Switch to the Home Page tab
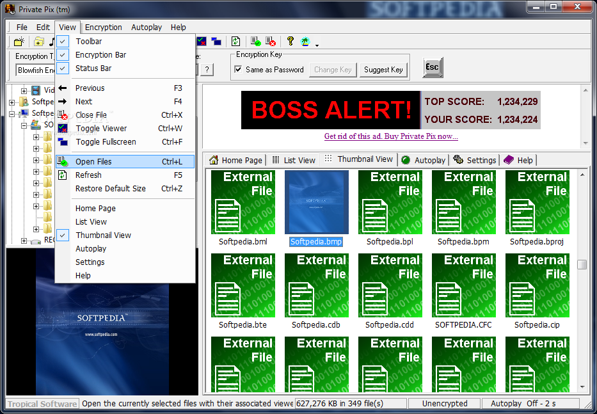Image resolution: width=597 pixels, height=414 pixels. [236, 160]
